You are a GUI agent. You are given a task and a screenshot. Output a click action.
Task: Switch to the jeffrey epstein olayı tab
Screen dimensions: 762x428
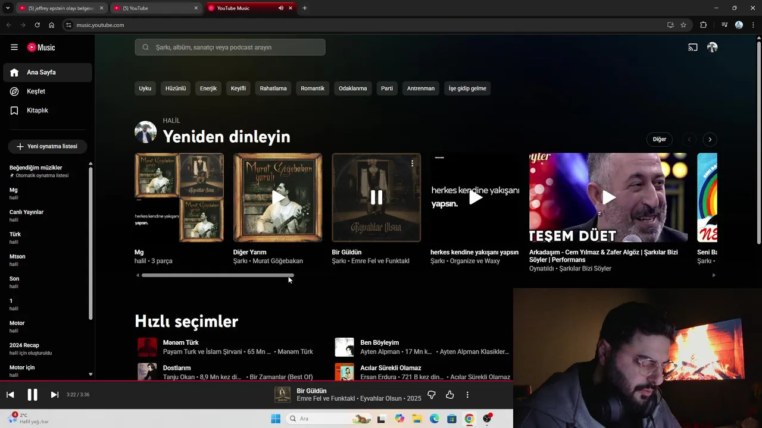[61, 8]
